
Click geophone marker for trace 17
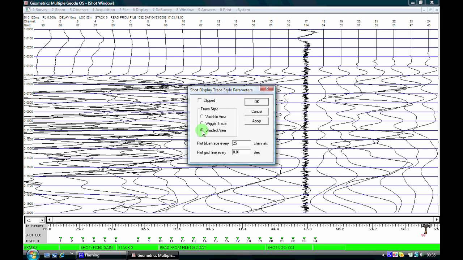(x=238, y=238)
